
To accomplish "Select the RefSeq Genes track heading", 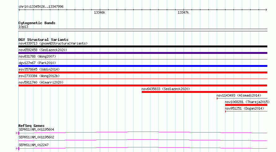I will [x=31, y=126].
